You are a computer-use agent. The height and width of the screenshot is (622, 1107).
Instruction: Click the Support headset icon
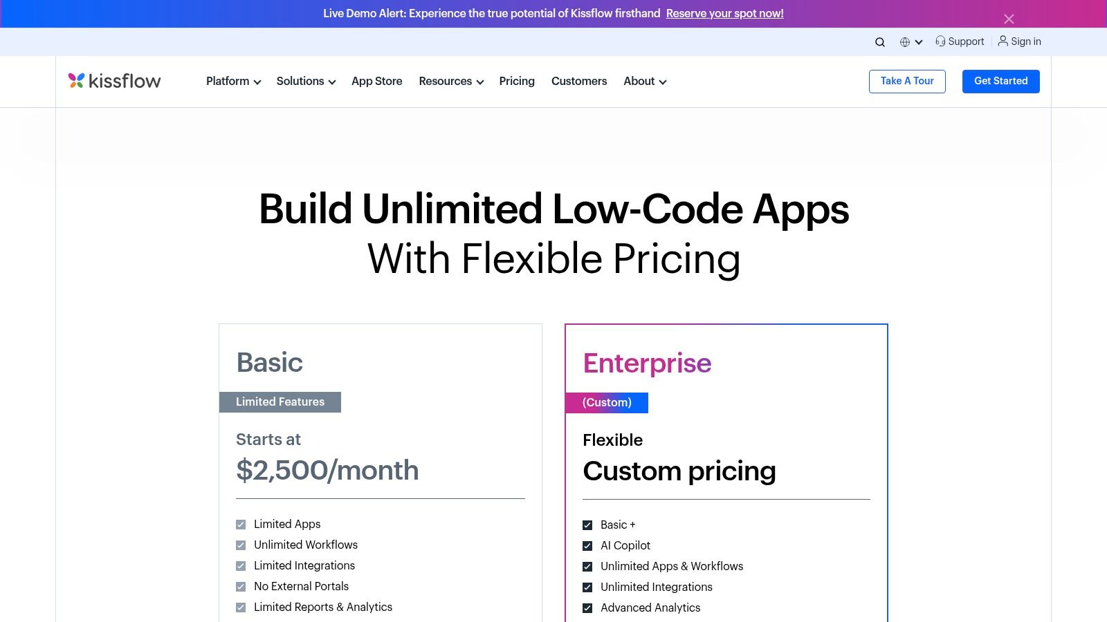coord(940,41)
